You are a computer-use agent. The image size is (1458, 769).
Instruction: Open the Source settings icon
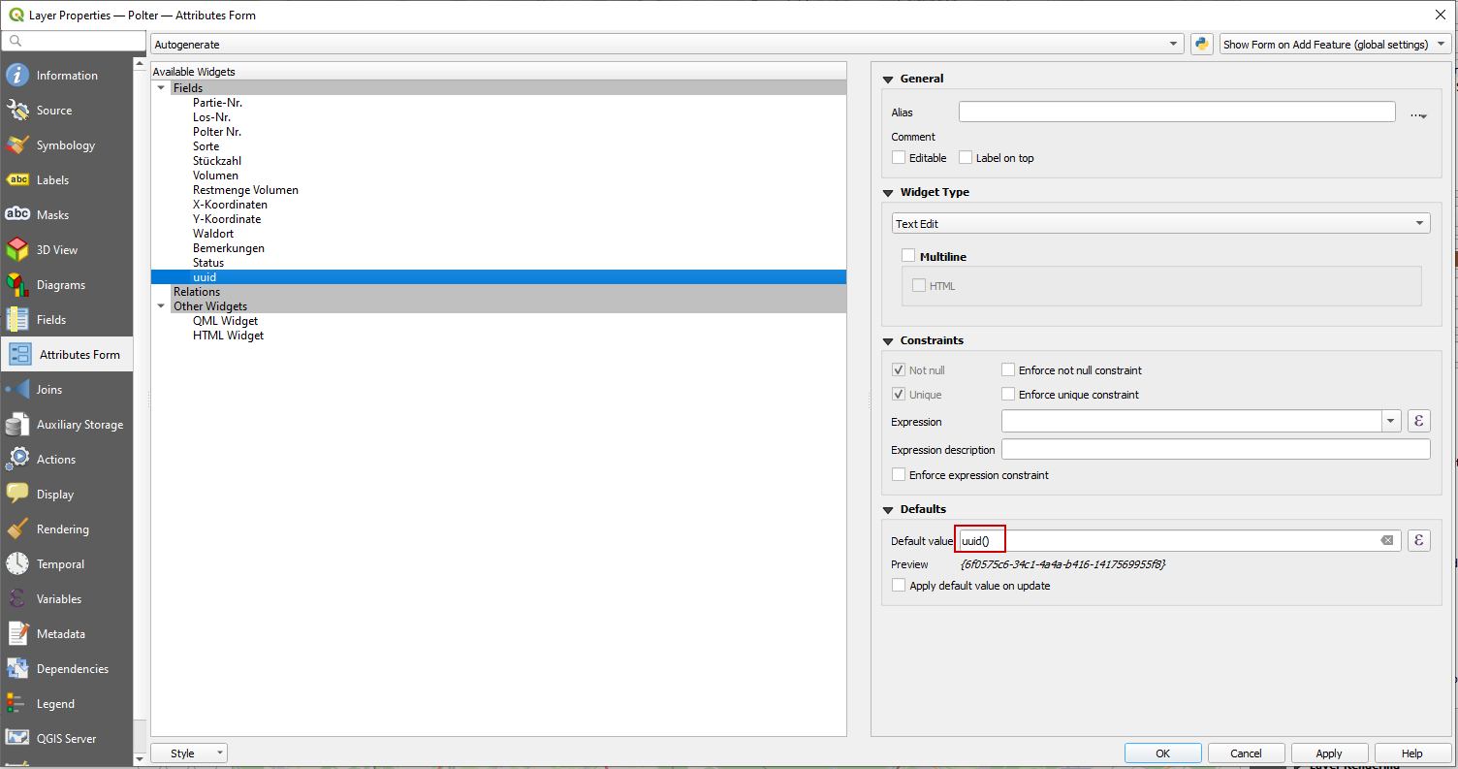(x=17, y=111)
